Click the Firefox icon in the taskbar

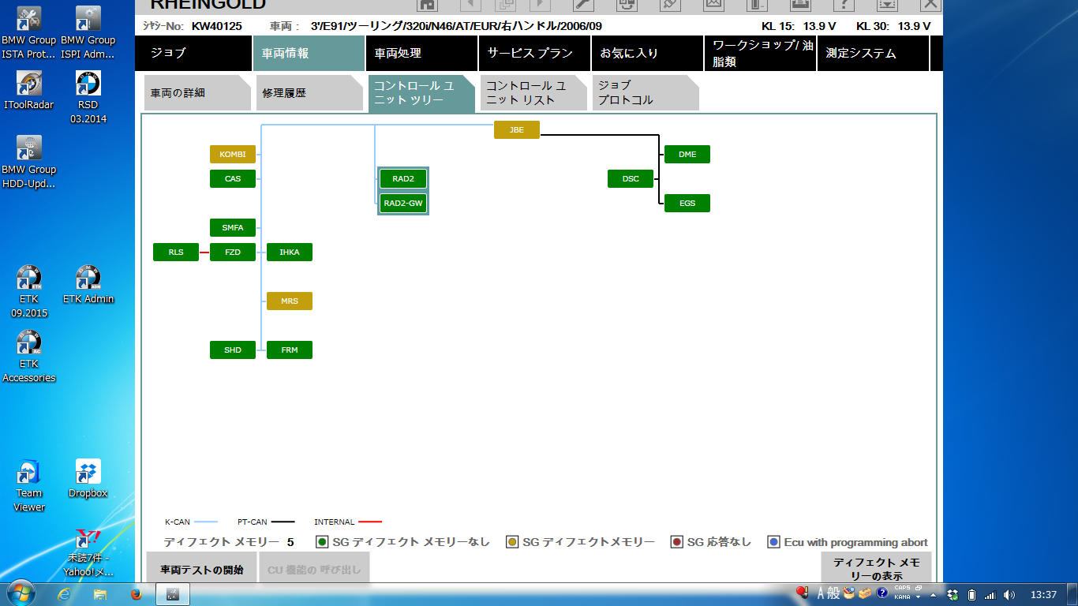point(135,594)
